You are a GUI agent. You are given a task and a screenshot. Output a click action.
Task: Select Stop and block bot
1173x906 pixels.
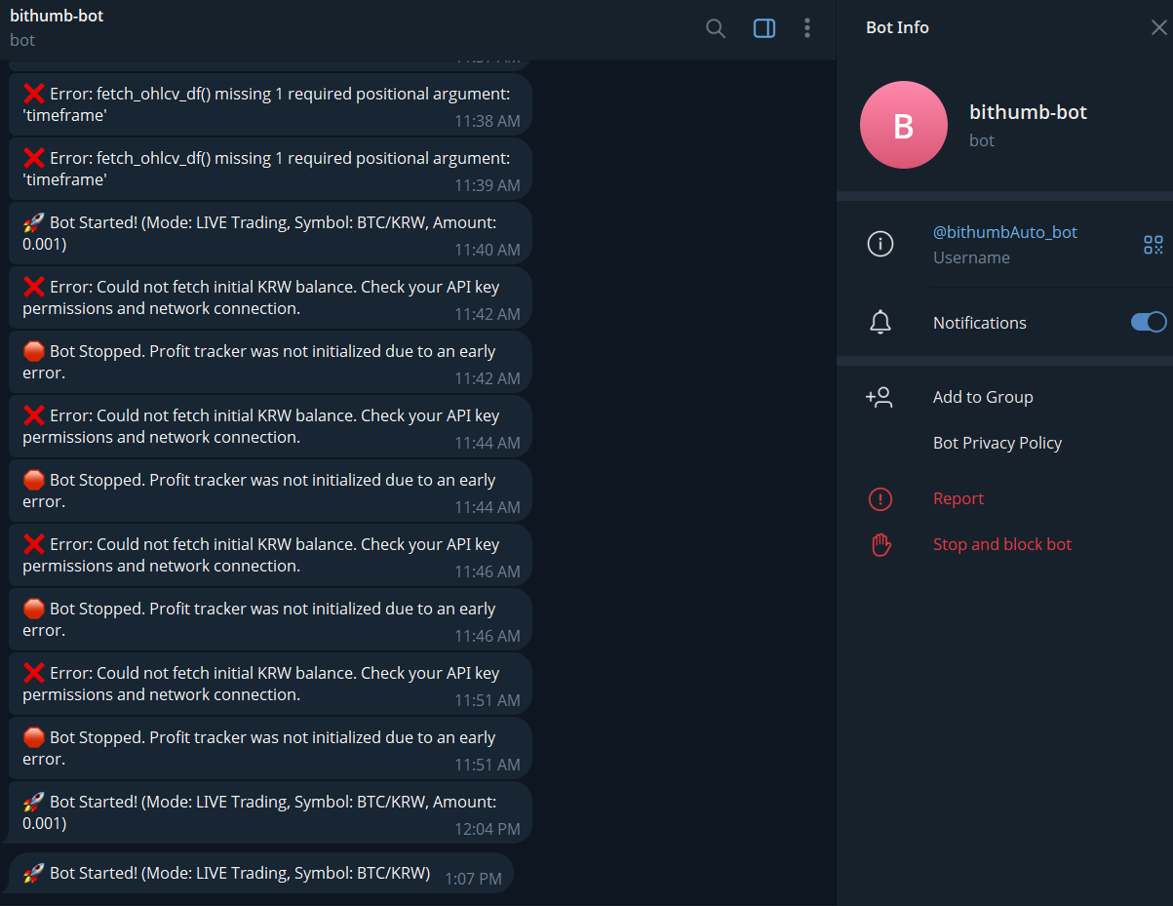(x=1002, y=544)
